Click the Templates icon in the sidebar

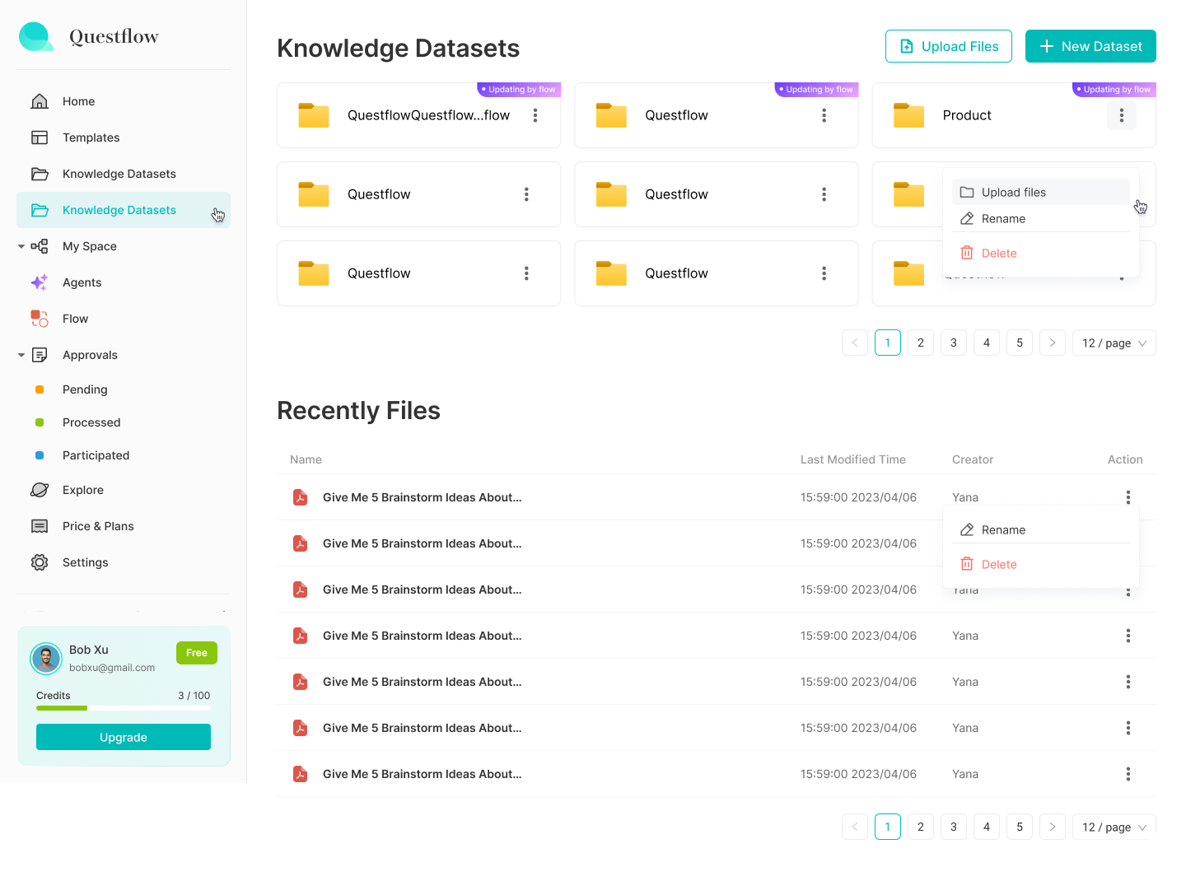39,138
